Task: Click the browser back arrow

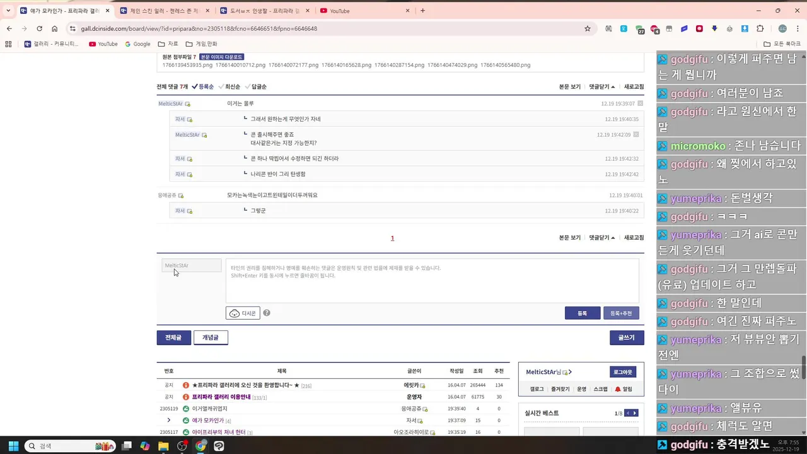Action: tap(9, 28)
